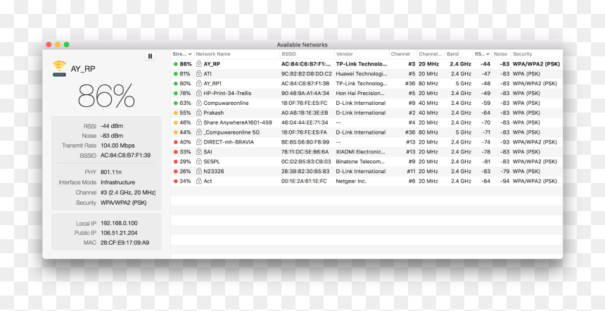Select the HP-Print-34-Trellis network name

point(227,94)
